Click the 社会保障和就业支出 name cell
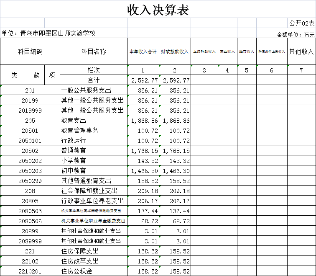This screenshot has width=316, height=276. [x=94, y=191]
